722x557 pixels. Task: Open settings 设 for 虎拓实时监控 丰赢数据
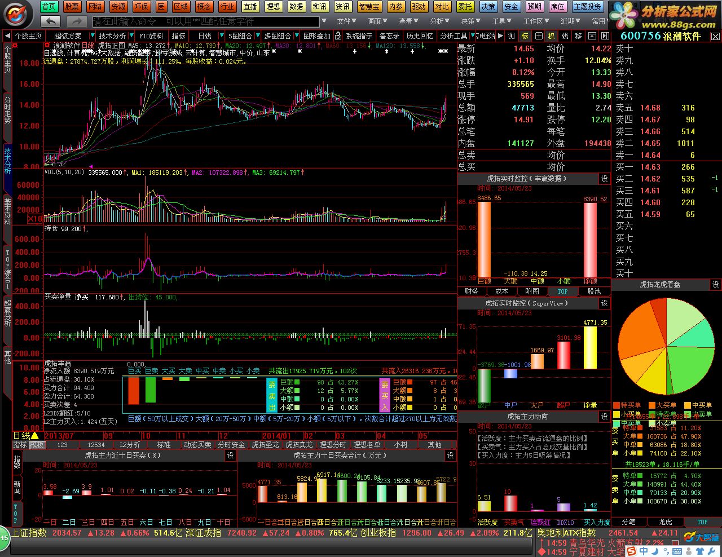pos(604,179)
